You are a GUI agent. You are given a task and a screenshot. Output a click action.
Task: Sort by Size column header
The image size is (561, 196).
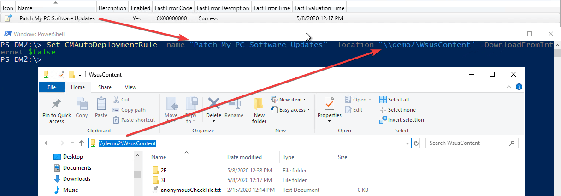[x=353, y=157]
